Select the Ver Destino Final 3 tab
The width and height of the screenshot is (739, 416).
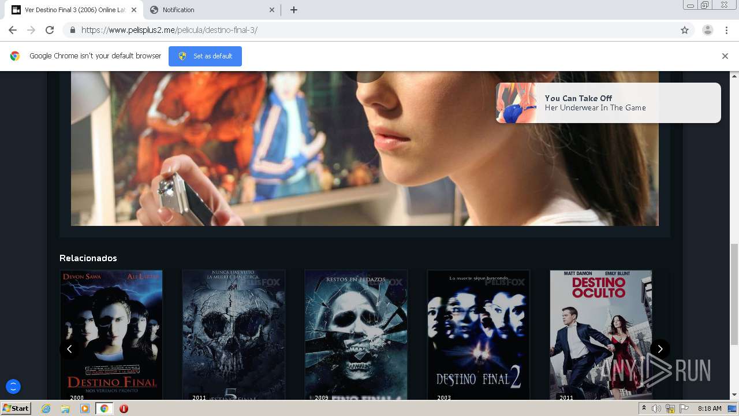[75, 10]
